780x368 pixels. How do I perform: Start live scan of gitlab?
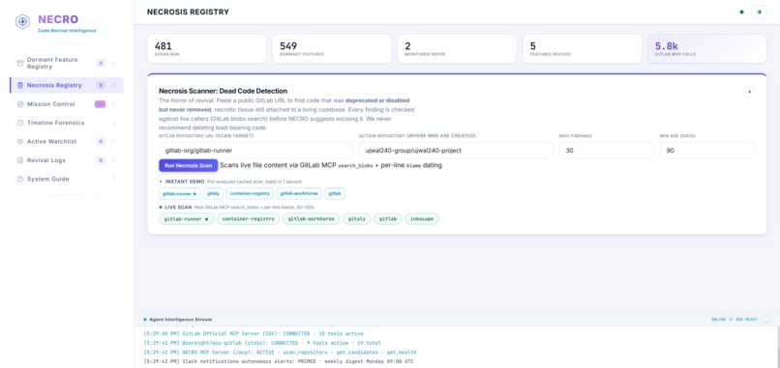pyautogui.click(x=388, y=219)
